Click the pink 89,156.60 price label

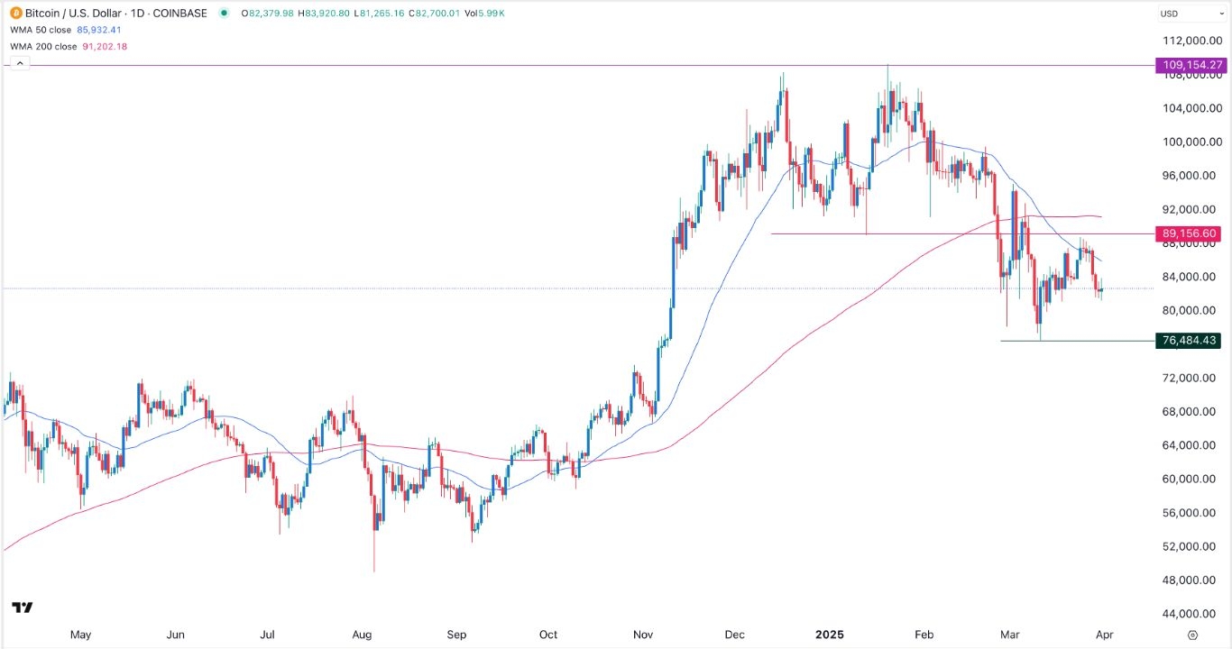coord(1191,233)
